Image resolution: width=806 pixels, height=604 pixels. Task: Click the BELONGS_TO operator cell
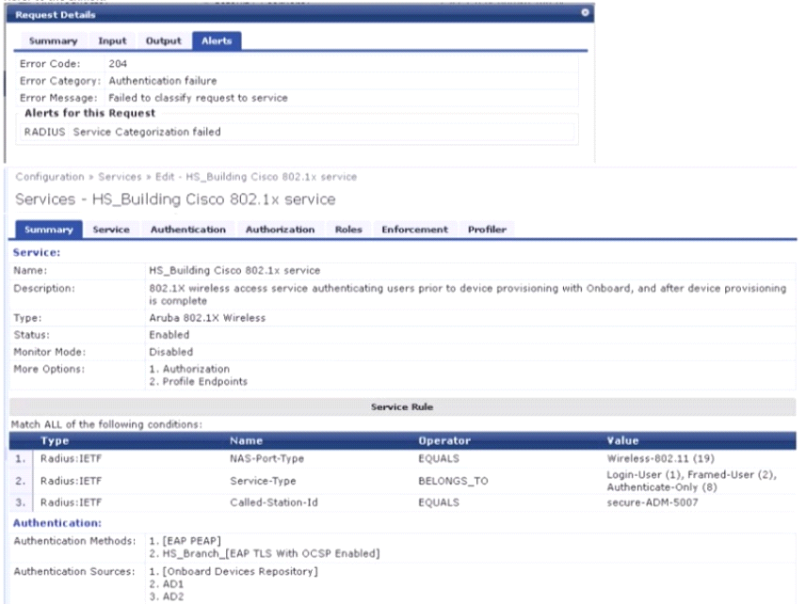tap(454, 482)
